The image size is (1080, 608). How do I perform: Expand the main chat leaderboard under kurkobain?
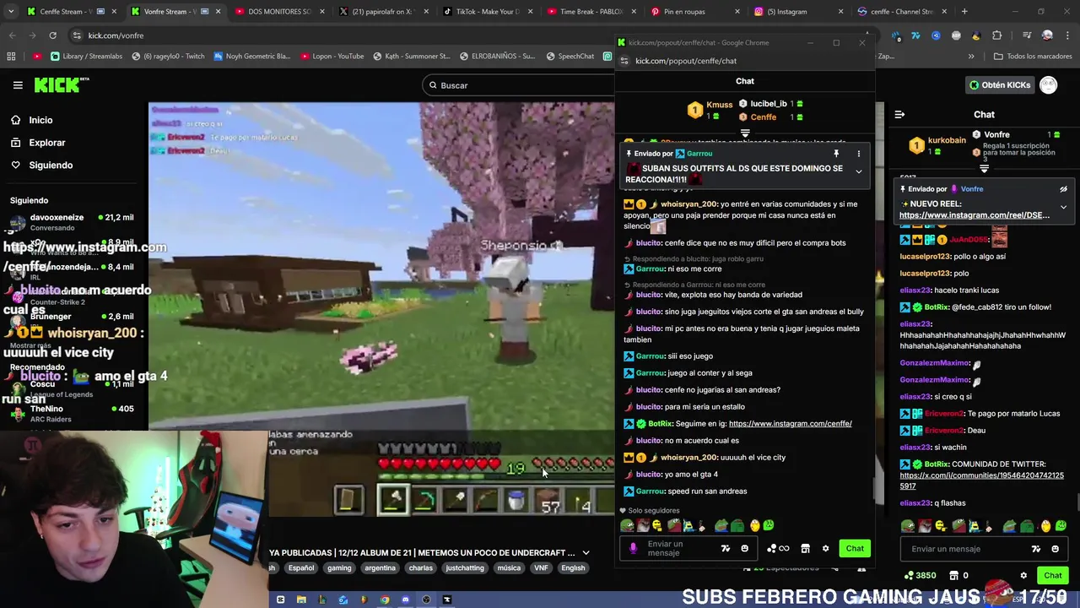click(x=984, y=169)
